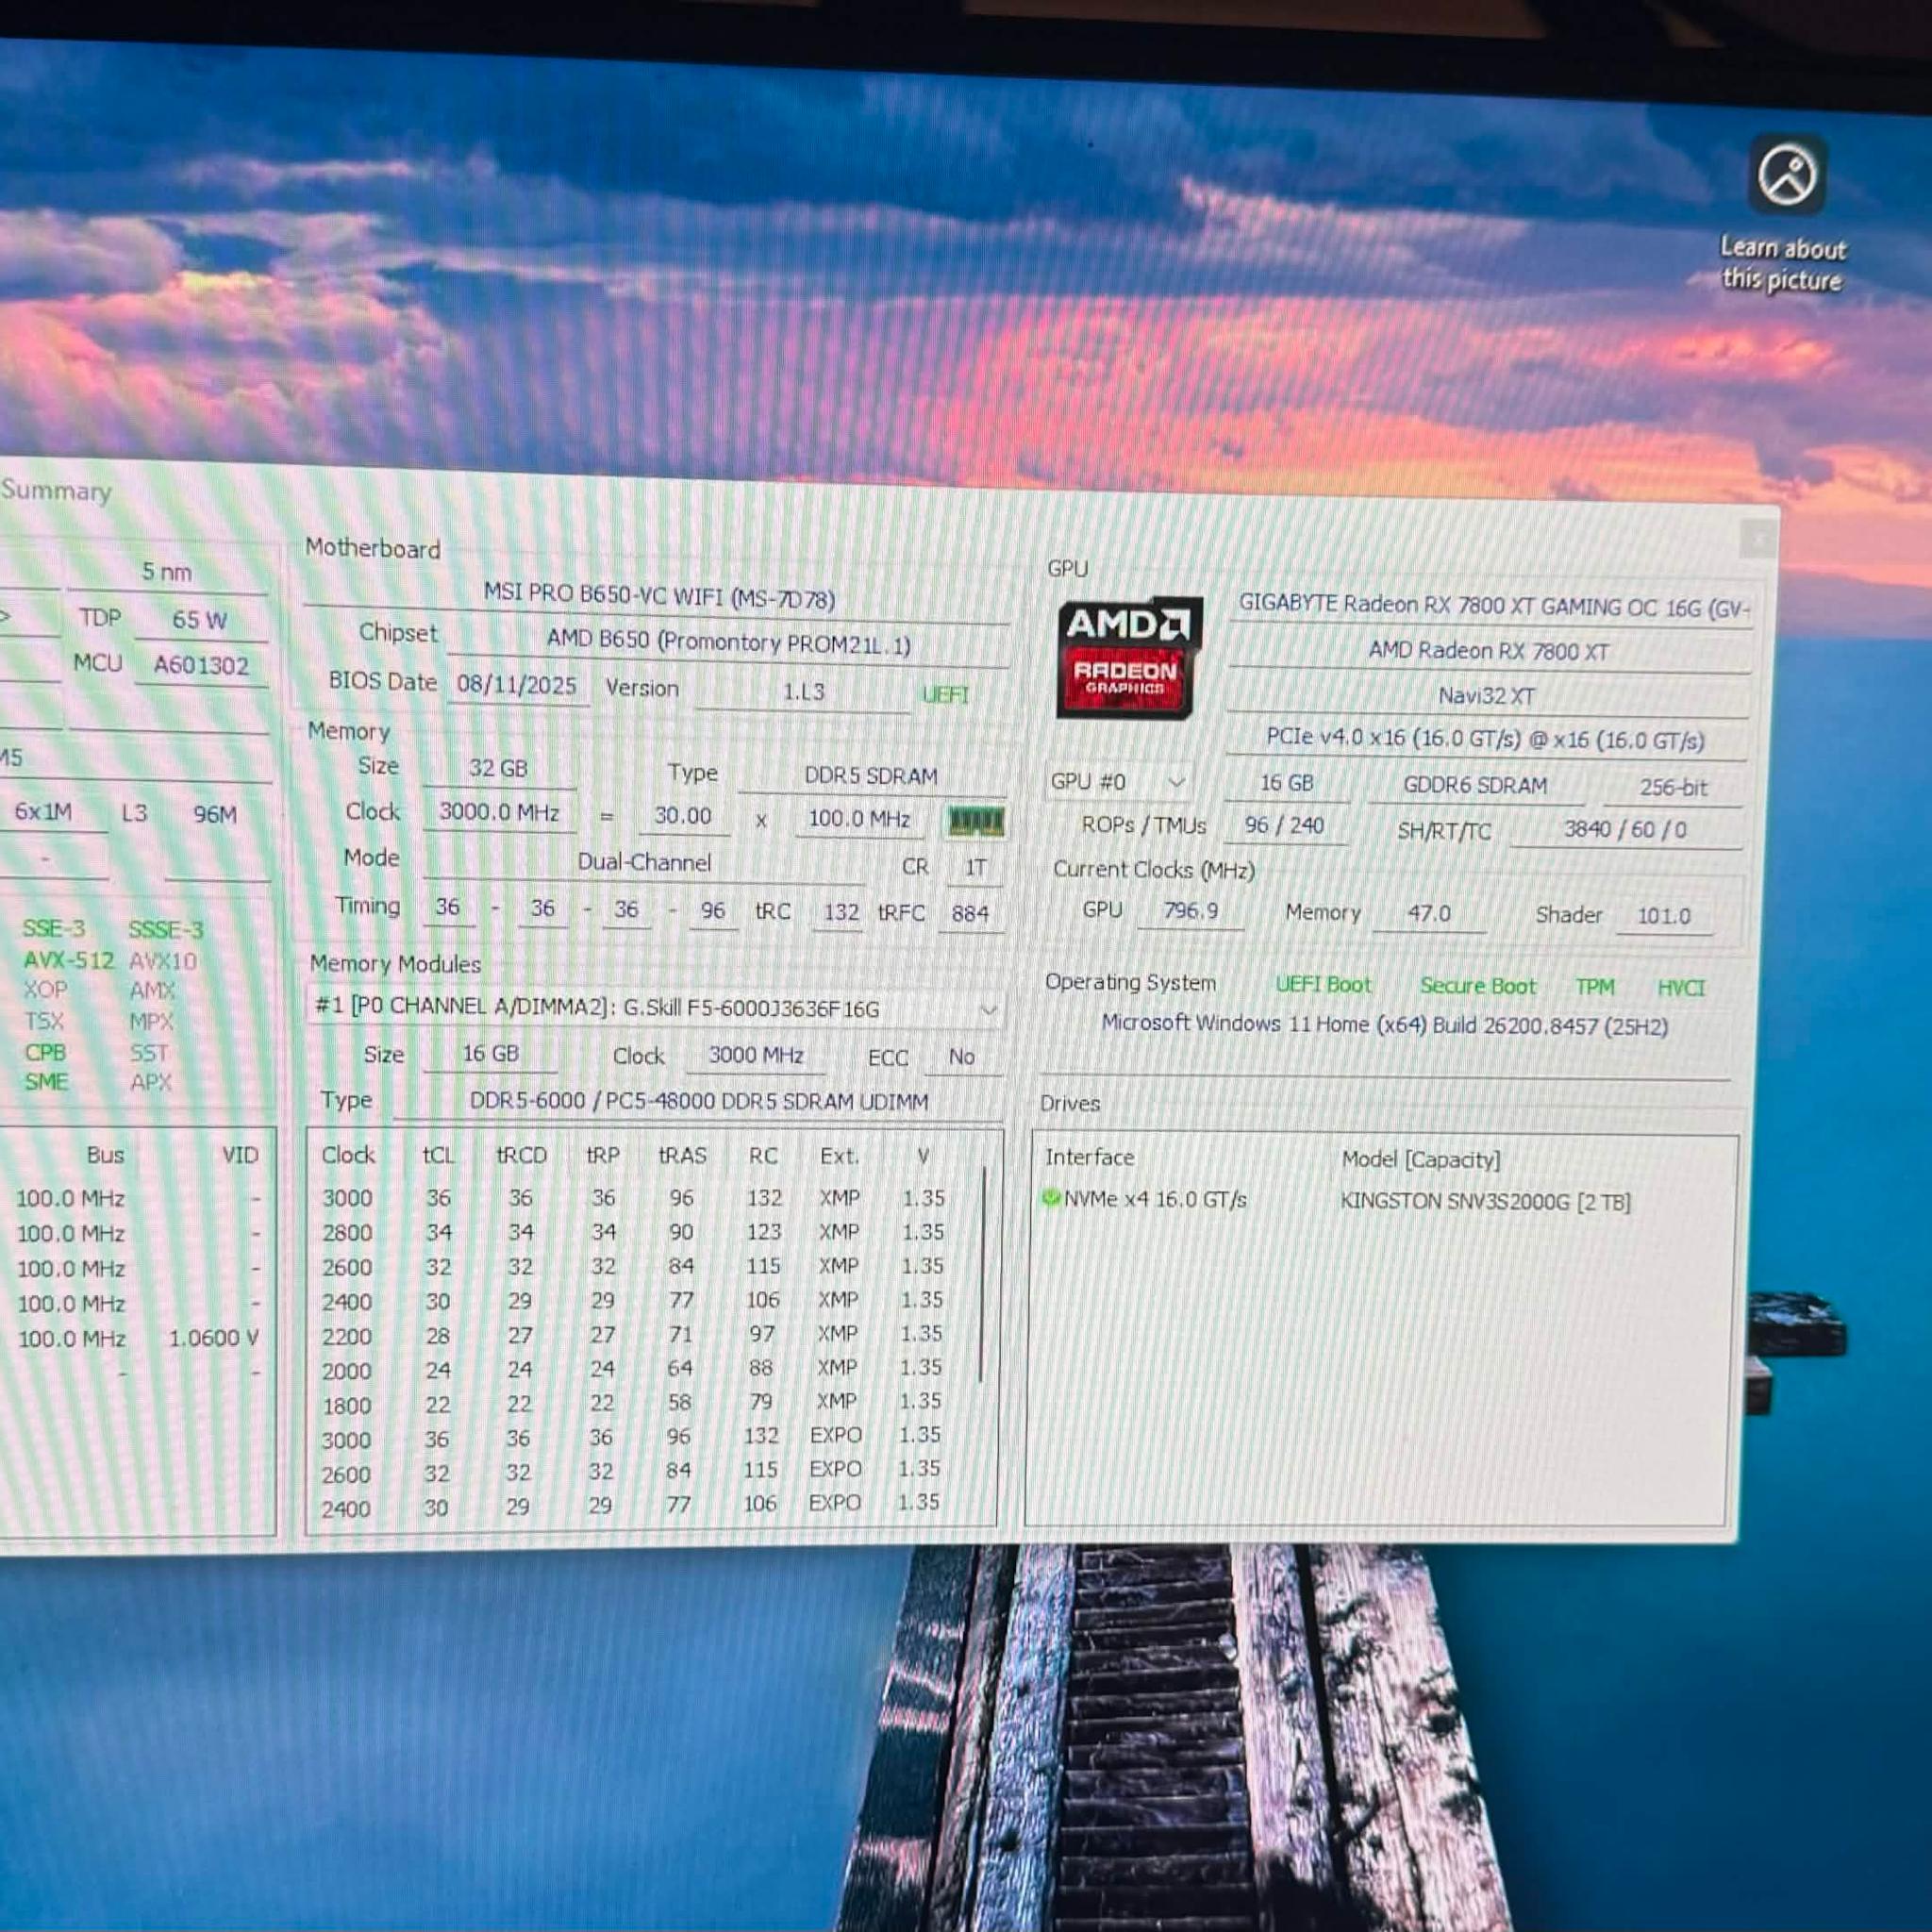Click the BIOS Date value 08/11/2025
Viewport: 1932px width, 1932px height.
pos(517,685)
